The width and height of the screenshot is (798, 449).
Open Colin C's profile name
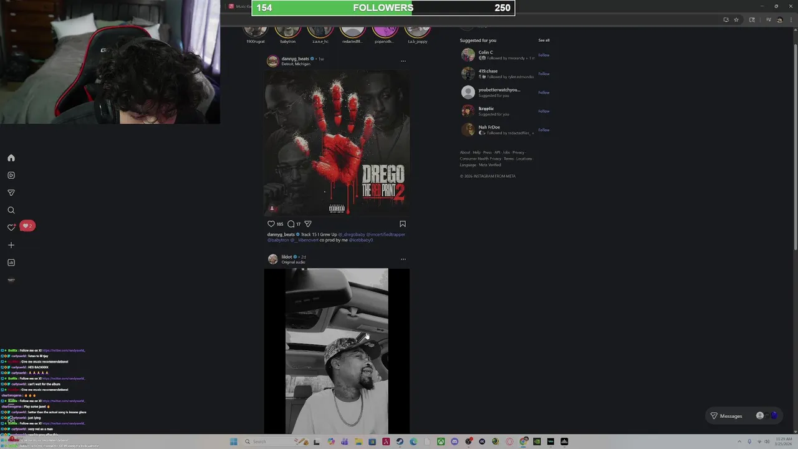(486, 52)
